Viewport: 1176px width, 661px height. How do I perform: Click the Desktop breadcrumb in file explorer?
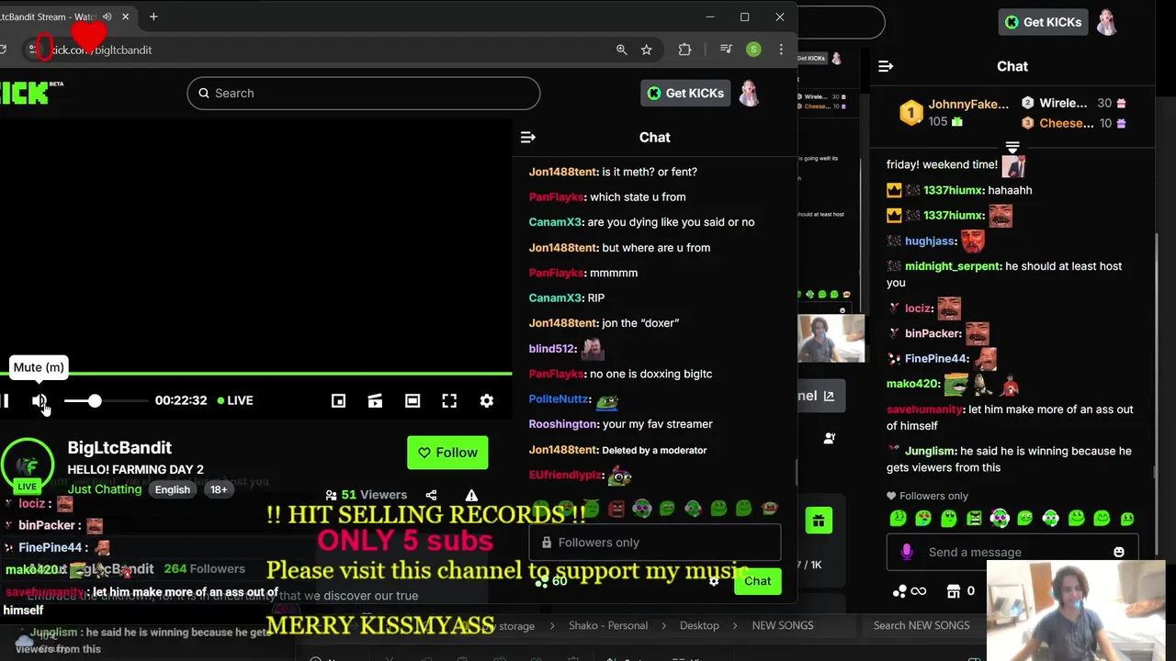(x=699, y=626)
